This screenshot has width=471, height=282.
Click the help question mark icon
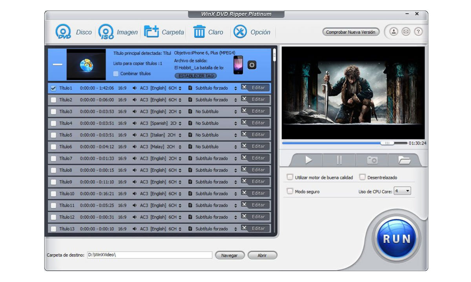tap(418, 32)
